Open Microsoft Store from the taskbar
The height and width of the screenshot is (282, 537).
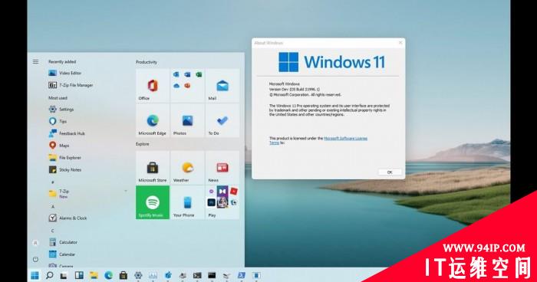(x=124, y=275)
